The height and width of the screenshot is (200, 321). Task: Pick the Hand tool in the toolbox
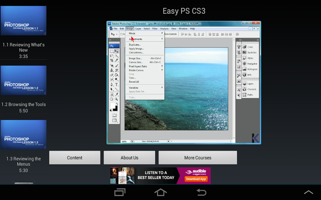pyautogui.click(x=112, y=99)
